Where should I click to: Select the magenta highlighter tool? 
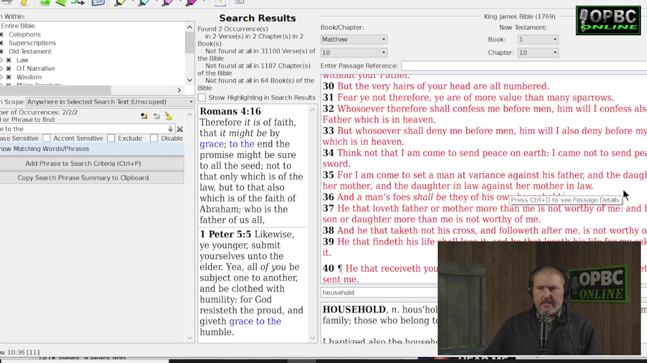pos(192,3)
